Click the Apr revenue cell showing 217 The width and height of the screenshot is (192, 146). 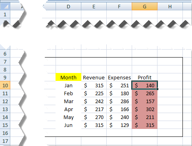(x=94, y=109)
